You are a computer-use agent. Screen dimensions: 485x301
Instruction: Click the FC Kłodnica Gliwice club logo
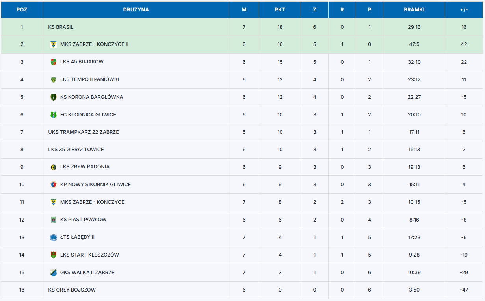54,115
